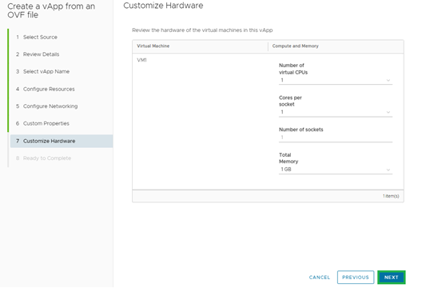Click the Virtual Machine column header
Screen dimensions: 422x288
pyautogui.click(x=153, y=46)
